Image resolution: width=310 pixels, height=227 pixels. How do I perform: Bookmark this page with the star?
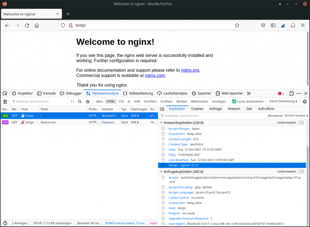pyautogui.click(x=237, y=25)
